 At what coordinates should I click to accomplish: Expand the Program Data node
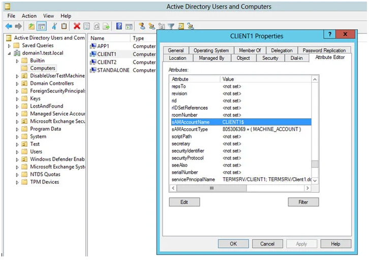(x=17, y=129)
